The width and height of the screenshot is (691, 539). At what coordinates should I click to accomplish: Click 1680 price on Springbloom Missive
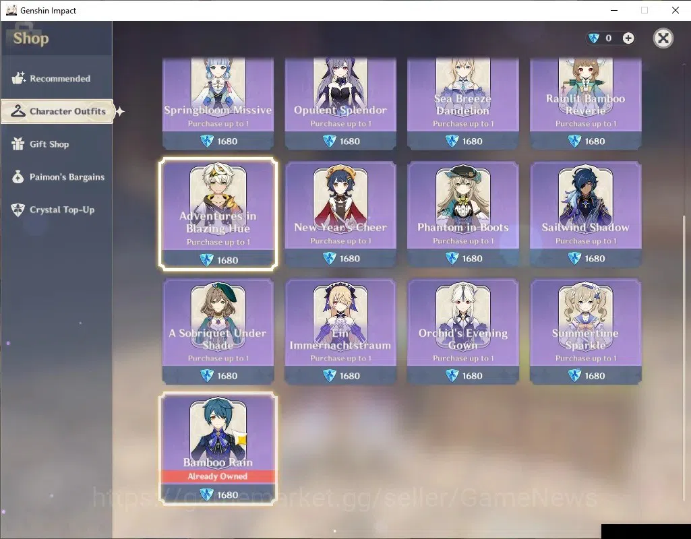click(x=218, y=141)
